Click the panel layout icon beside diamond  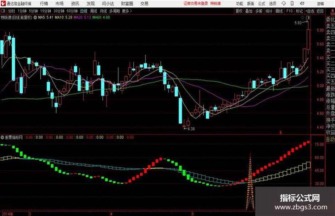point(308,18)
